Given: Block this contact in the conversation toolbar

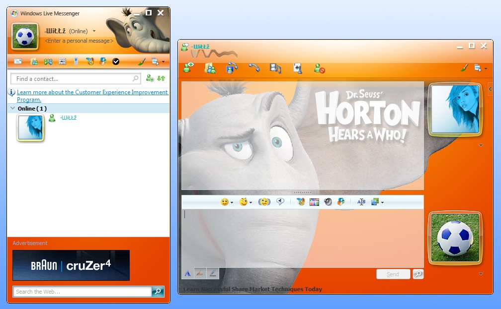Looking at the screenshot, I should point(319,68).
